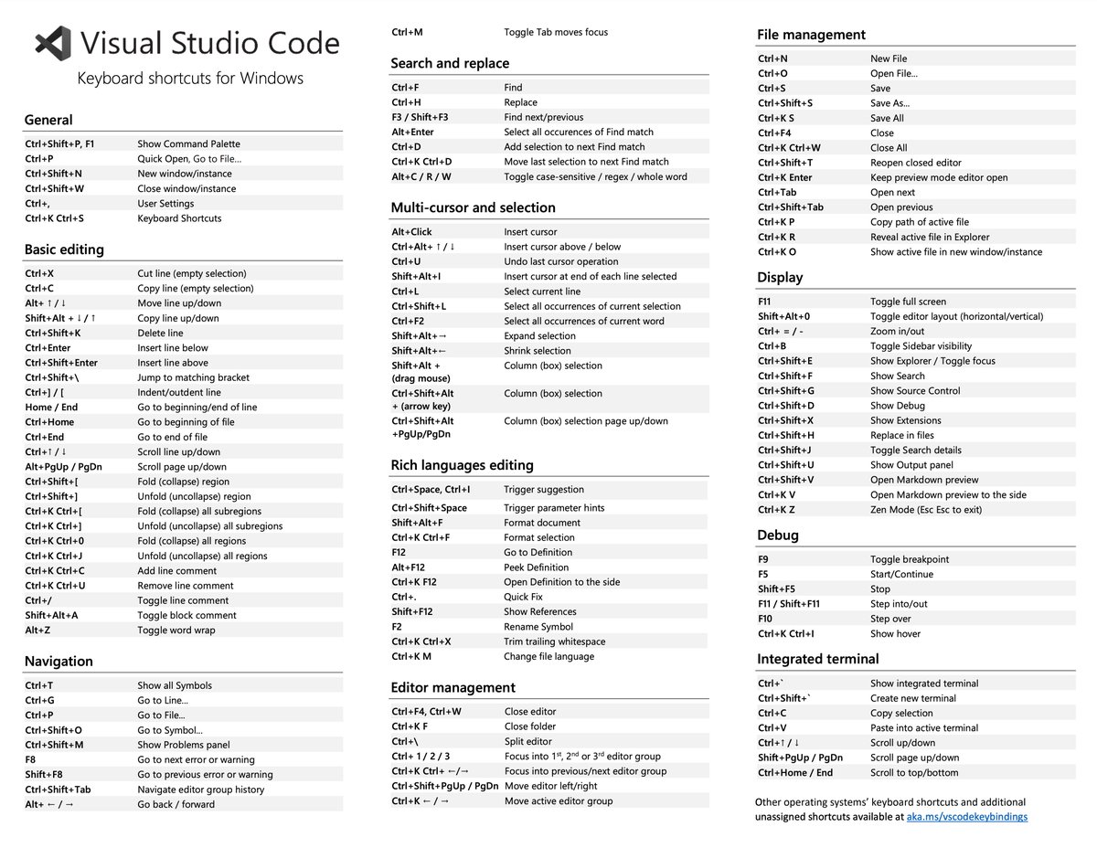Image resolution: width=1097 pixels, height=848 pixels.
Task: Click the 'Ctrl+K M' shortcut text
Action: point(411,656)
